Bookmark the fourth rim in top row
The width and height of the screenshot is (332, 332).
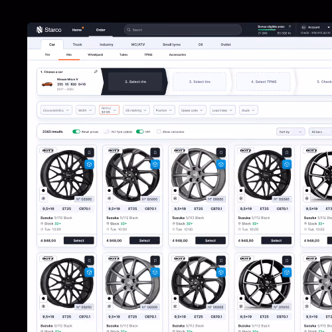(x=287, y=152)
